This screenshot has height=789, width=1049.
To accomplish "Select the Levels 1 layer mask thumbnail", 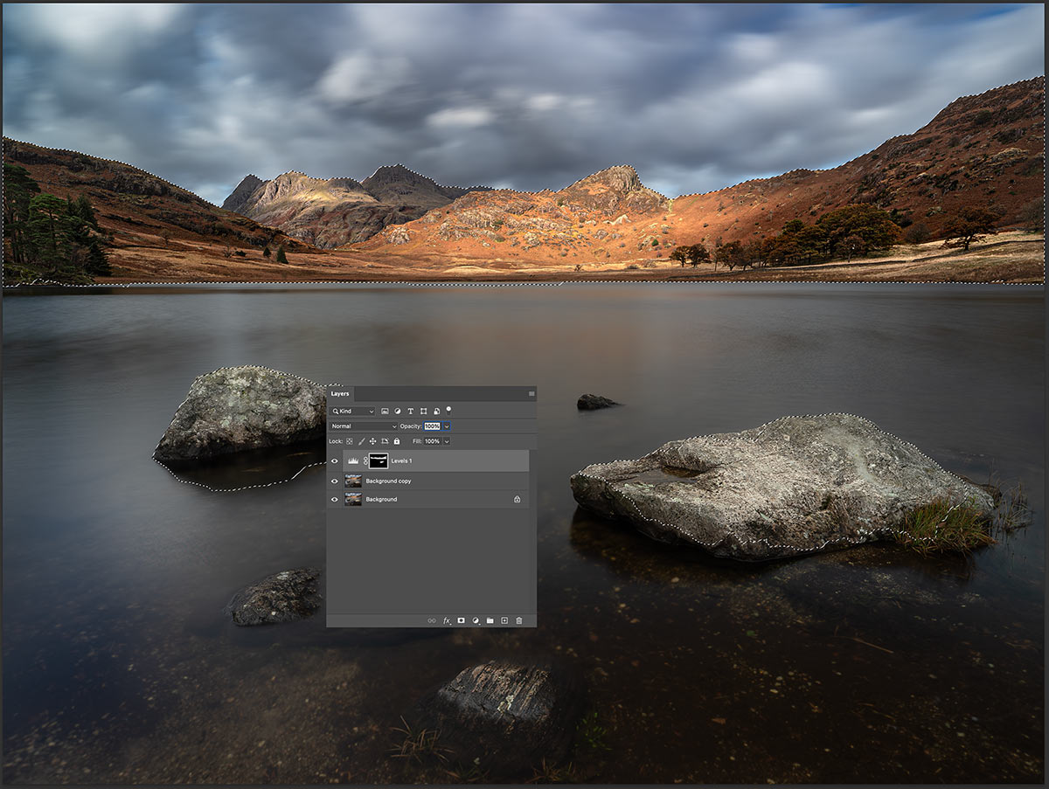I will [x=379, y=460].
